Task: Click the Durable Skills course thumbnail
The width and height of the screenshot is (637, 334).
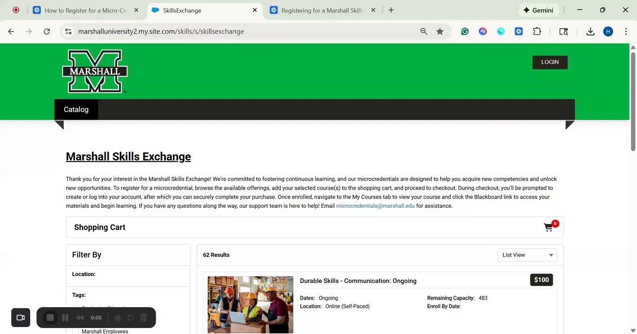Action: point(250,305)
